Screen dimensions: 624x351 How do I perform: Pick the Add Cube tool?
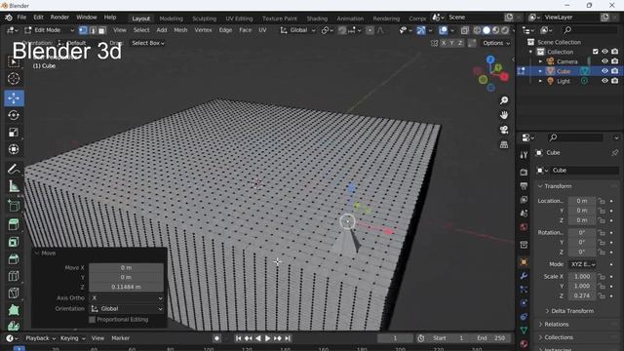click(x=14, y=206)
